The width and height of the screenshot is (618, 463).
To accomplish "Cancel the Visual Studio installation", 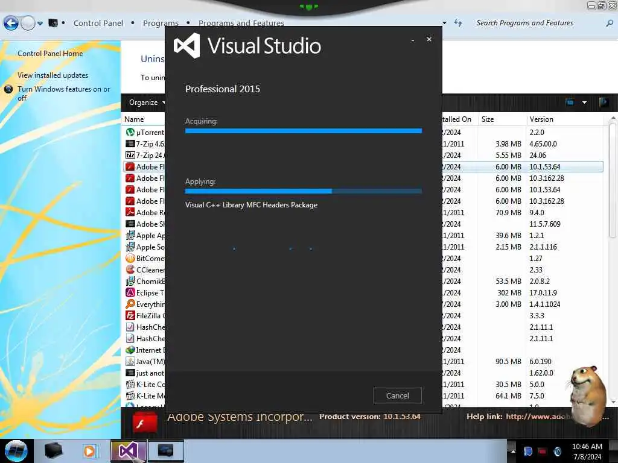I will pyautogui.click(x=397, y=395).
